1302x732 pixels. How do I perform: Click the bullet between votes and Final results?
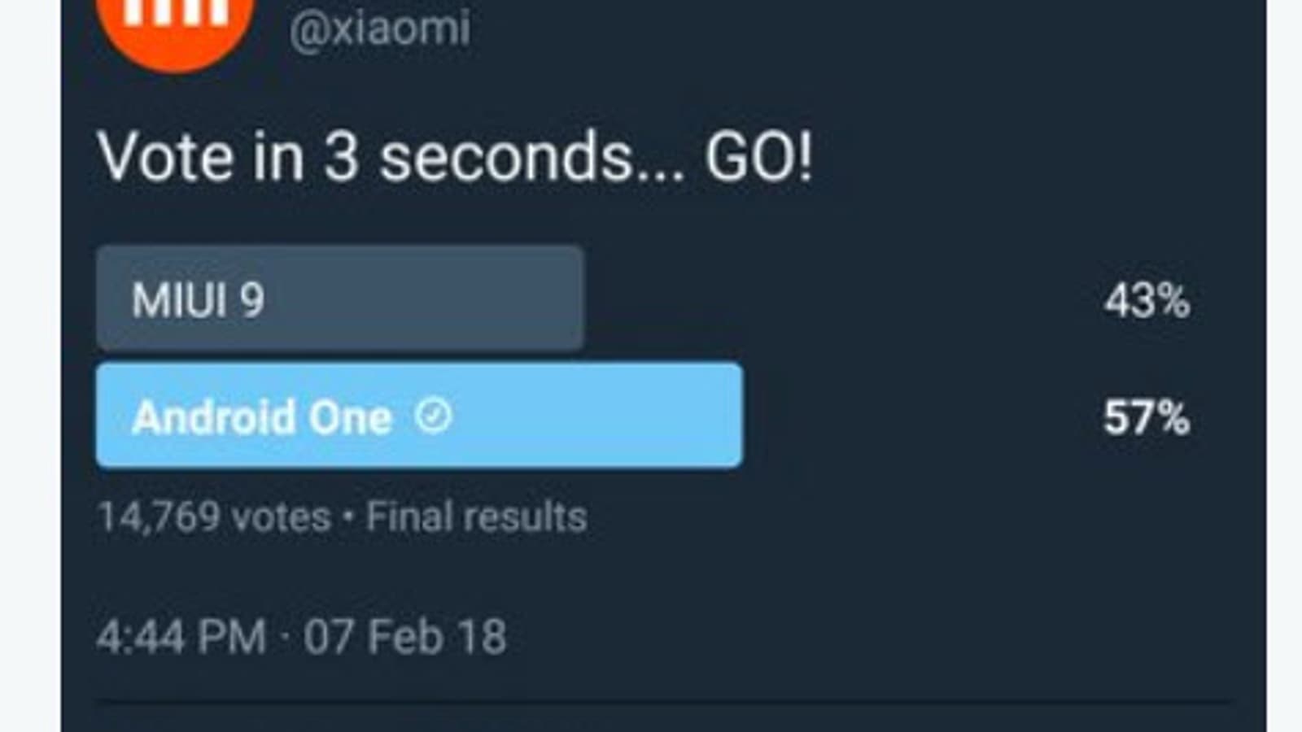pyautogui.click(x=348, y=517)
